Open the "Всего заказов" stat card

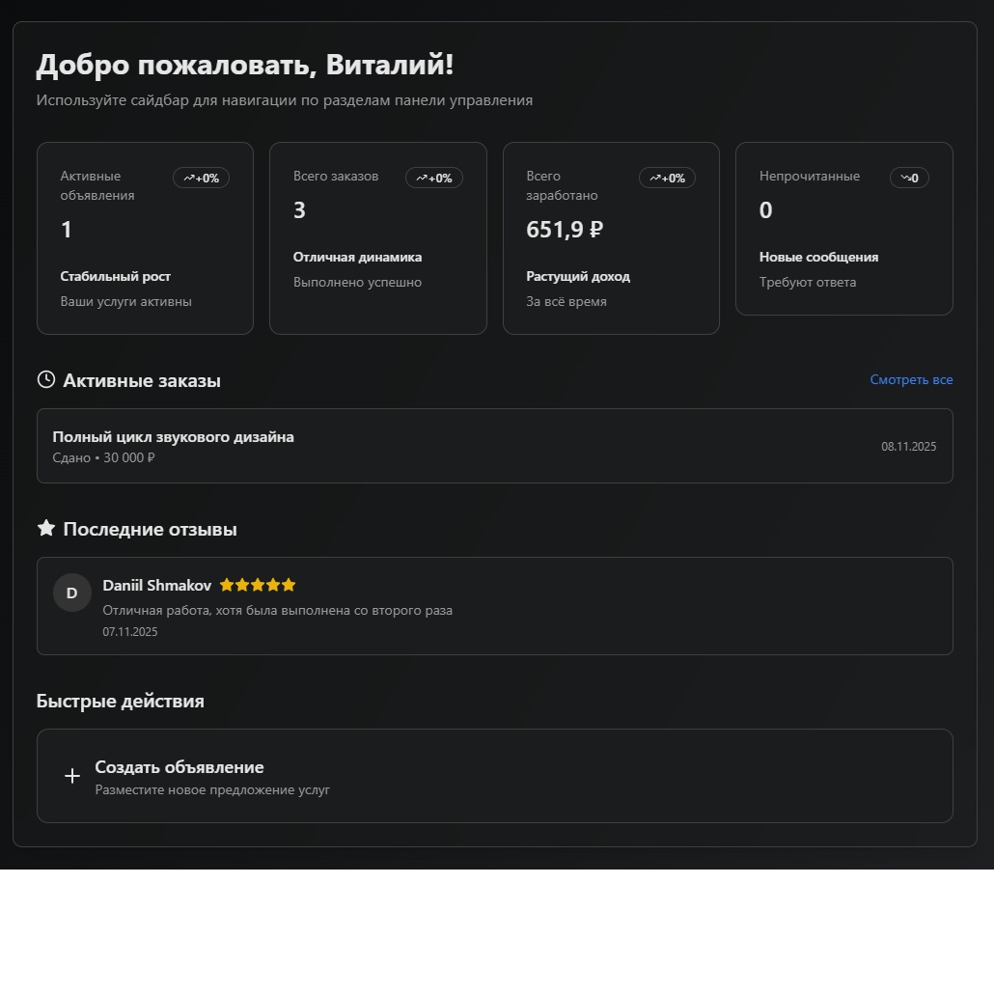pyautogui.click(x=377, y=237)
